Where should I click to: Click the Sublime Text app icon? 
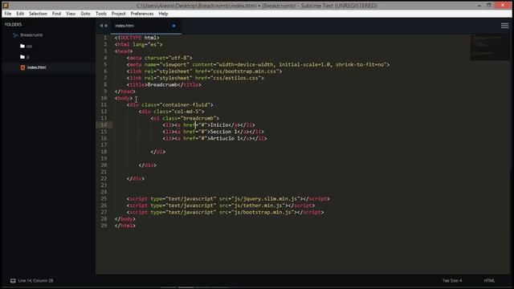pos(6,6)
